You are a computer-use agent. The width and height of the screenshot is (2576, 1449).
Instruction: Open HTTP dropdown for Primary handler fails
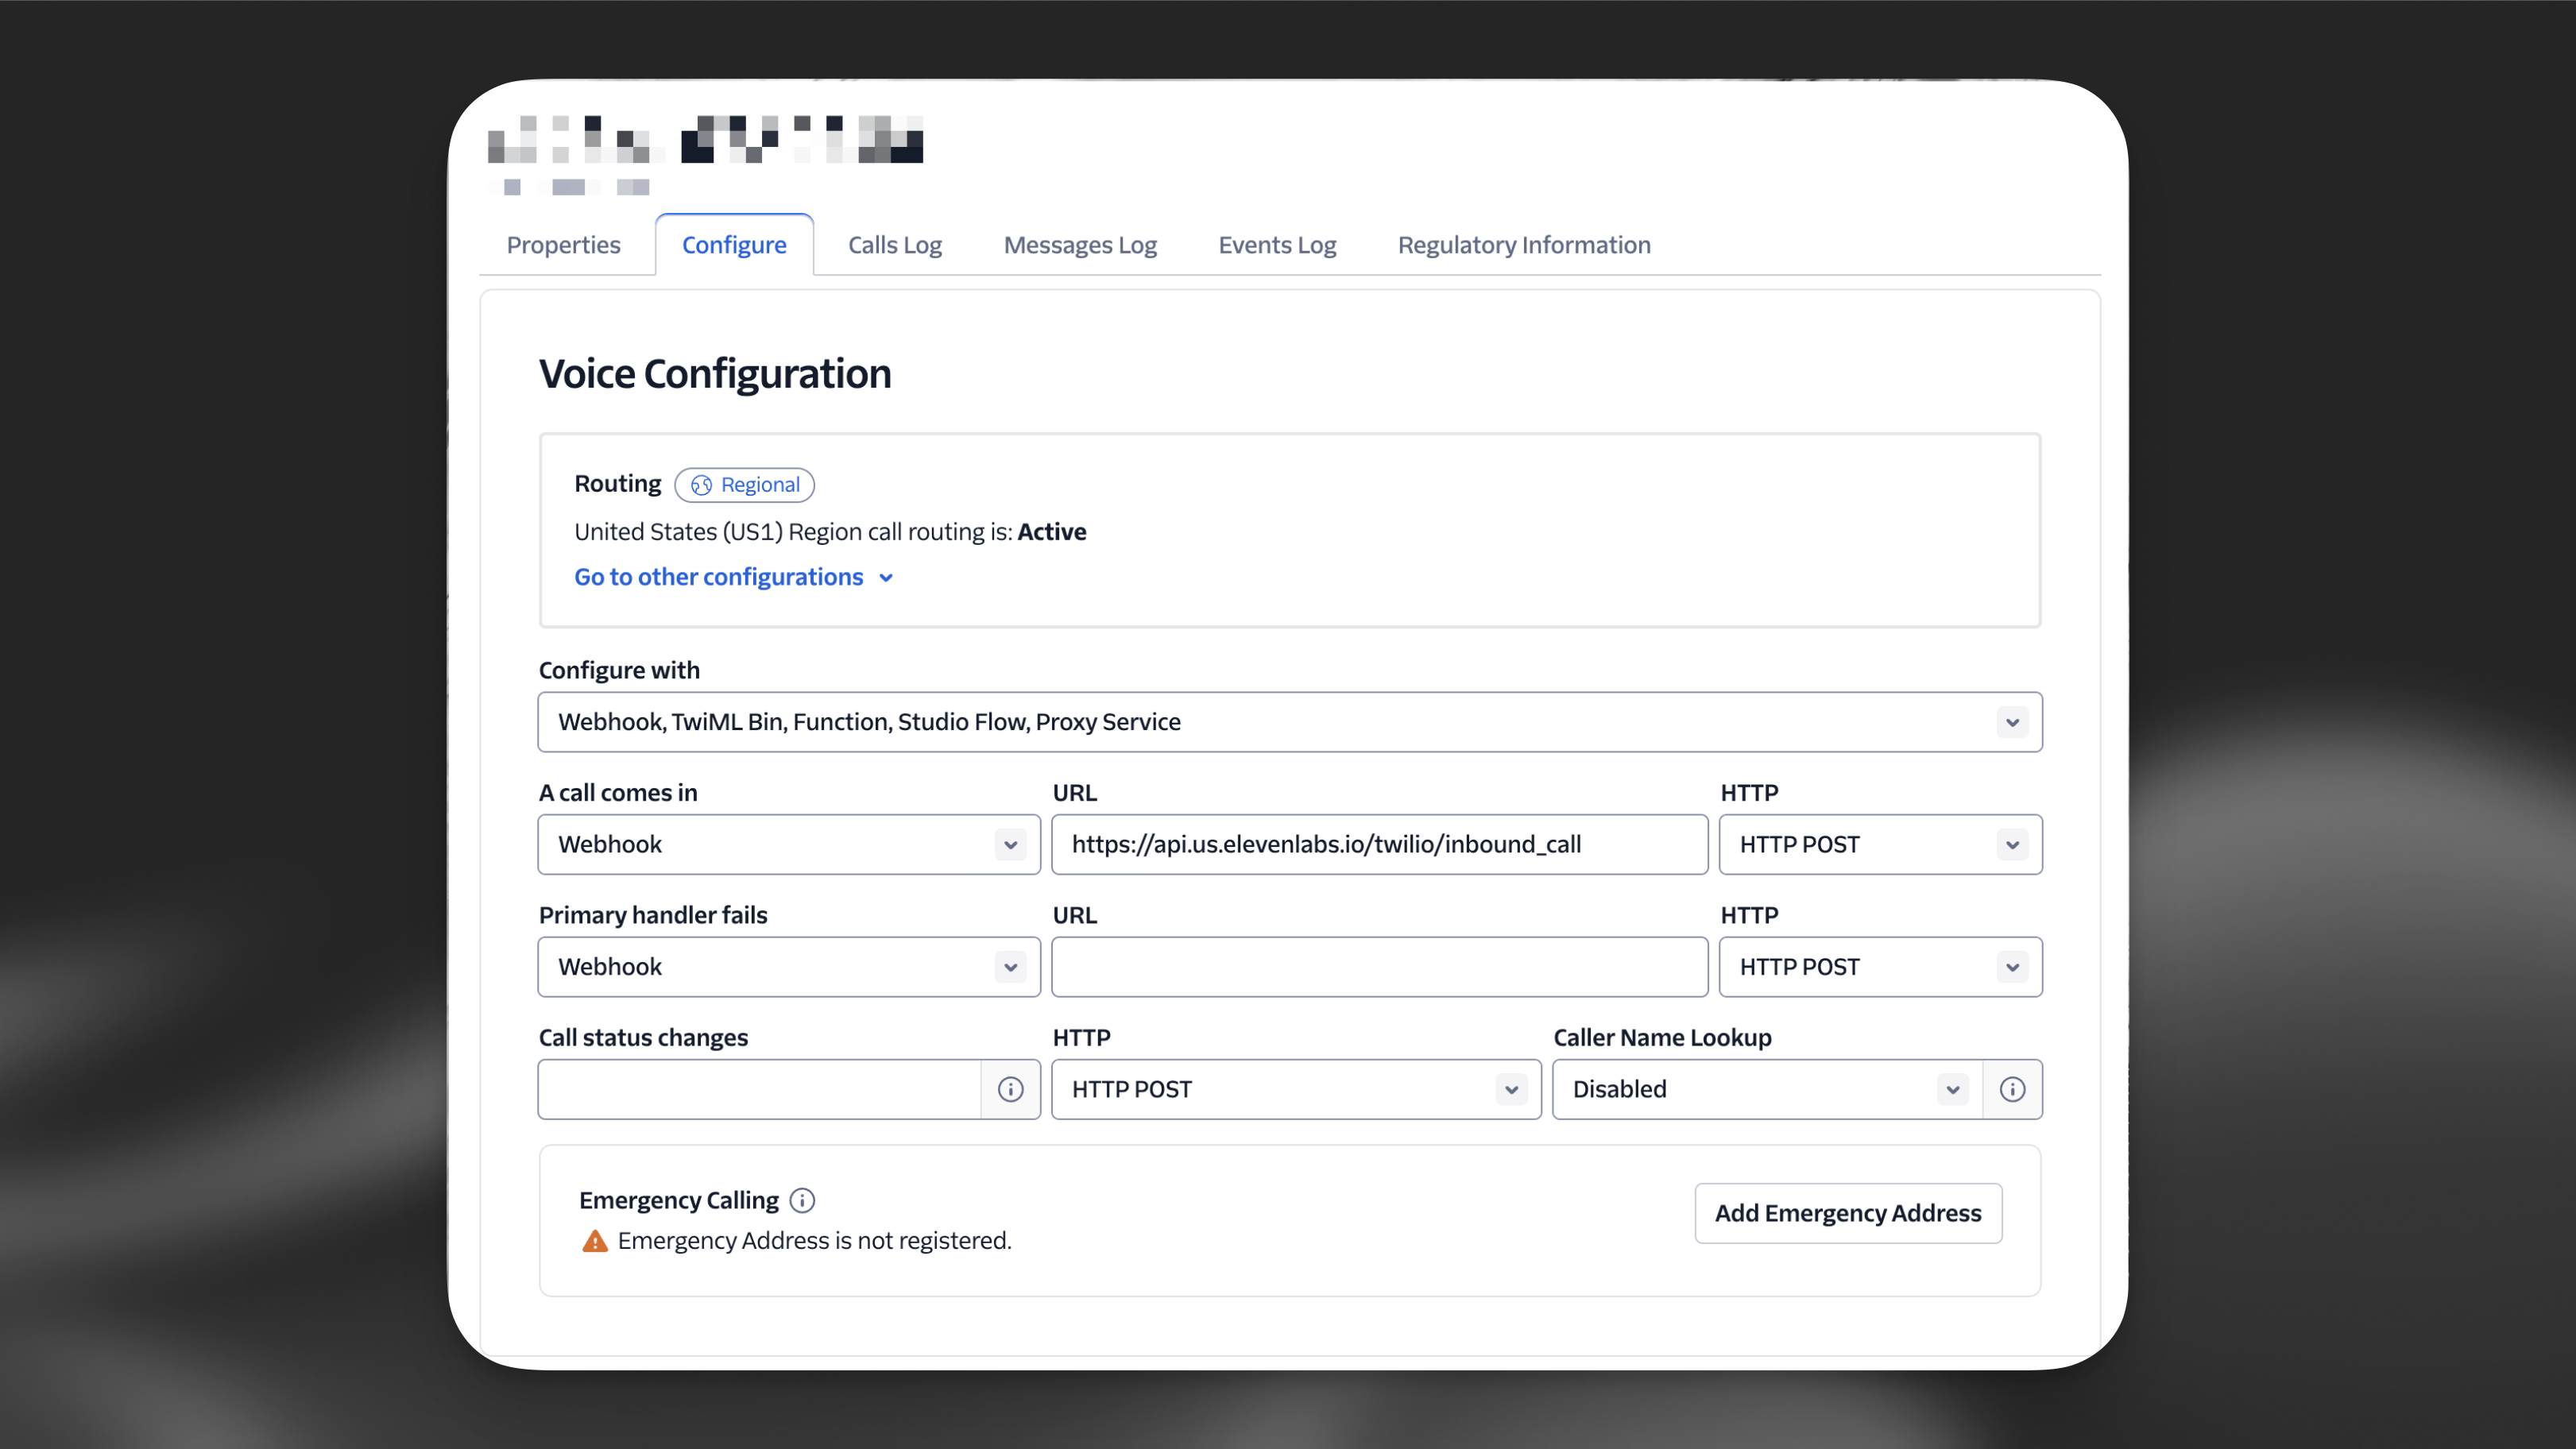pos(2012,967)
